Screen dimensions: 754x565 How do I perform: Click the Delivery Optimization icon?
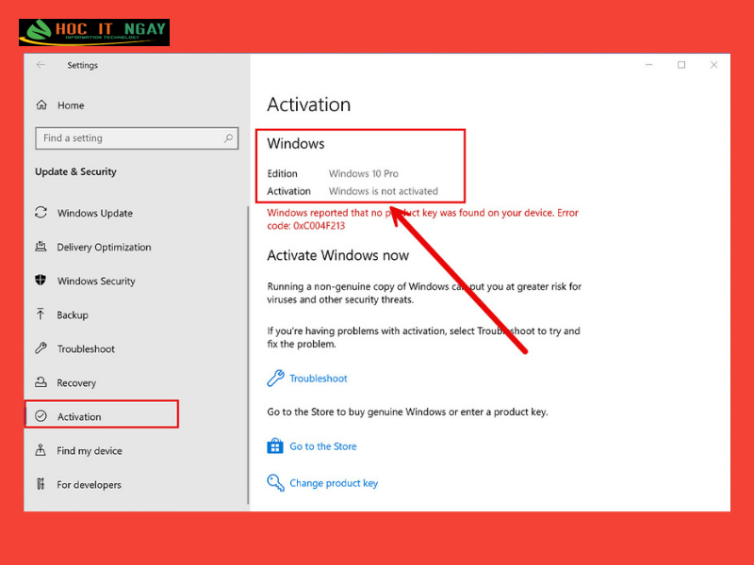(41, 247)
